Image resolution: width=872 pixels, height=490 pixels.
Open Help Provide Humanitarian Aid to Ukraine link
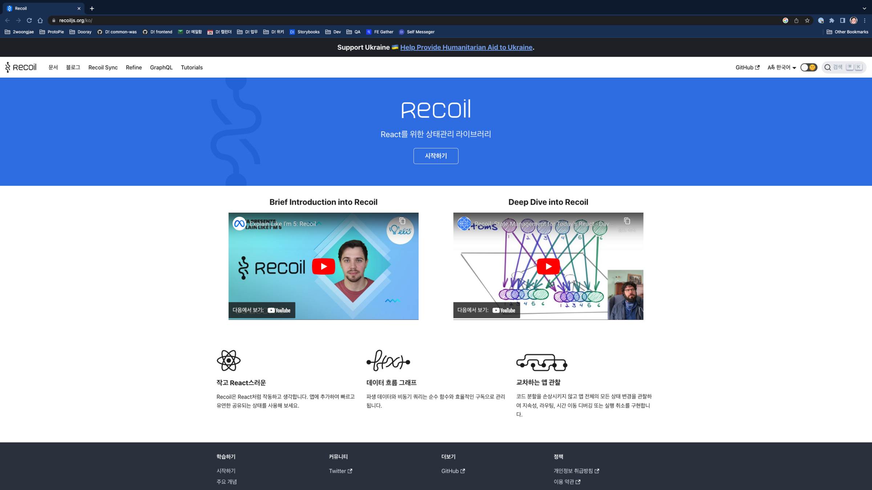[x=466, y=47]
